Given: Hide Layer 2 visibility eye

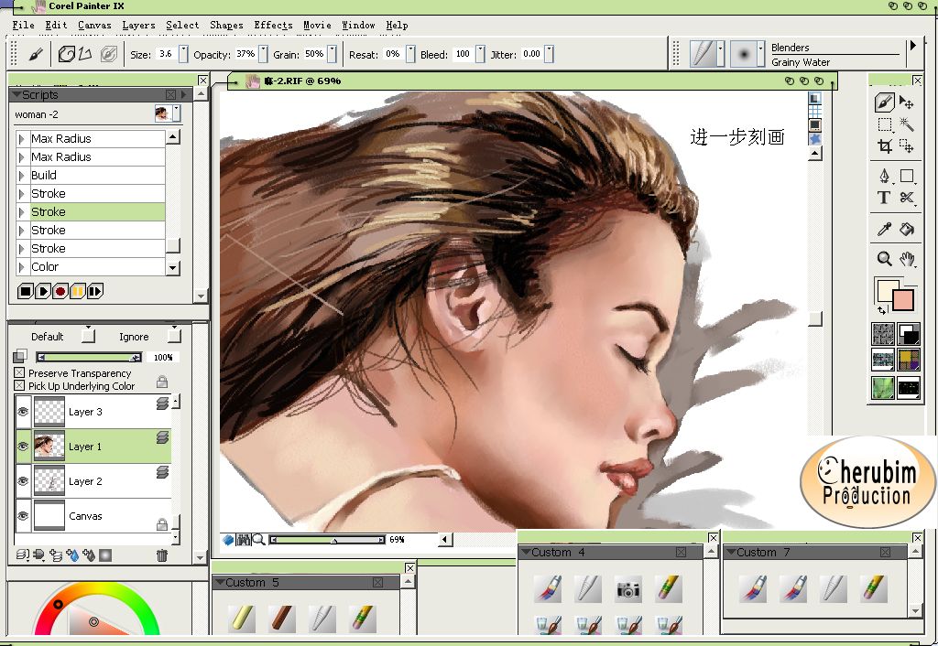Looking at the screenshot, I should 23,481.
